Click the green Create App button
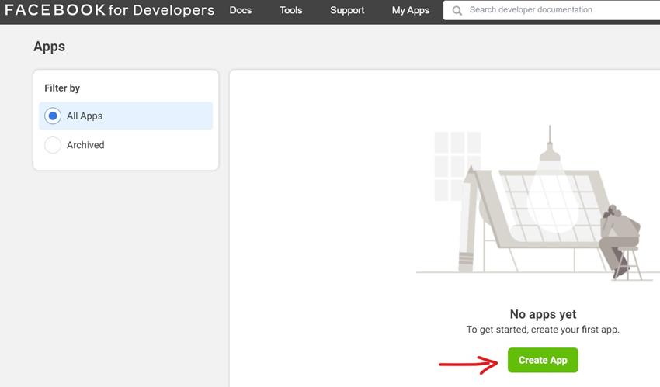This screenshot has height=387, width=660. point(543,360)
